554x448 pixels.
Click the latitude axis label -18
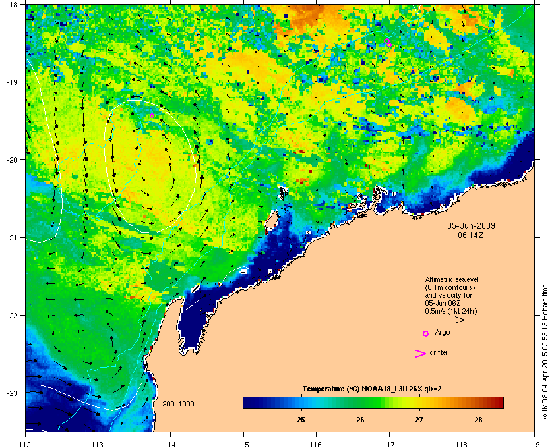pos(13,5)
